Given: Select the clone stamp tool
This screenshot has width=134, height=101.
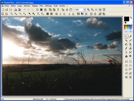Looking at the screenshot, I should [126, 56].
